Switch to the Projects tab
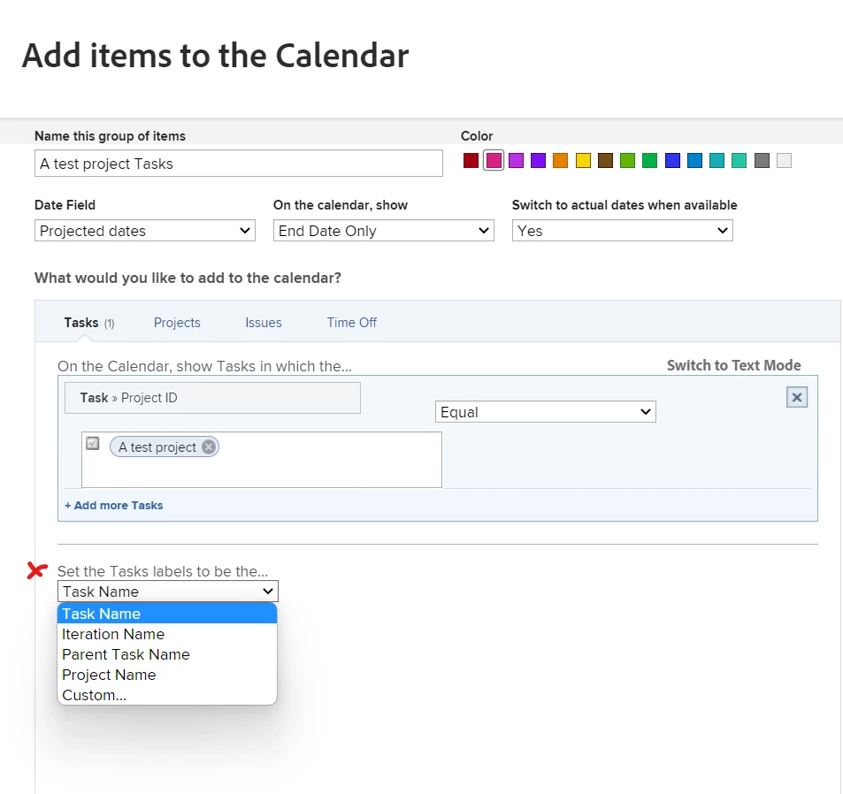The height and width of the screenshot is (794, 843). pyautogui.click(x=177, y=323)
